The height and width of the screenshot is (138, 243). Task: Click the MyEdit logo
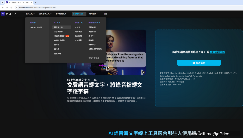pyautogui.click(x=8, y=14)
